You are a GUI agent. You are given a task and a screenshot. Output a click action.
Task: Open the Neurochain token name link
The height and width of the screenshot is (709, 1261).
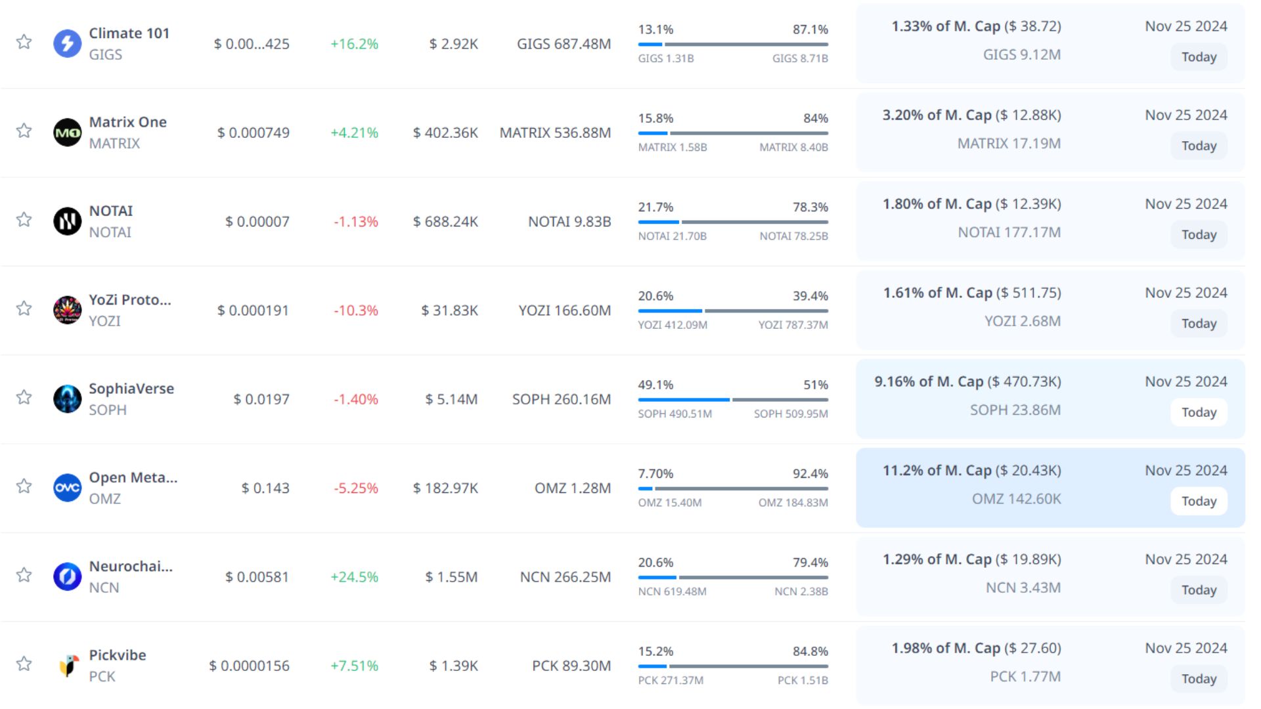pyautogui.click(x=131, y=566)
